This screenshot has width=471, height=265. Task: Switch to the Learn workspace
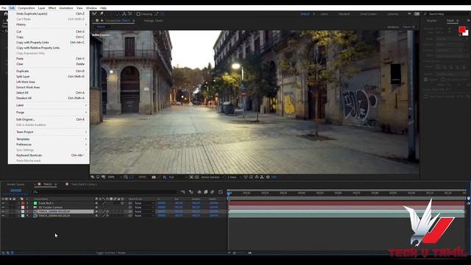(324, 14)
